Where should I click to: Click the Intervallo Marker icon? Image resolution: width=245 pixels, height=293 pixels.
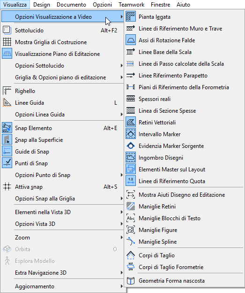[131, 134]
